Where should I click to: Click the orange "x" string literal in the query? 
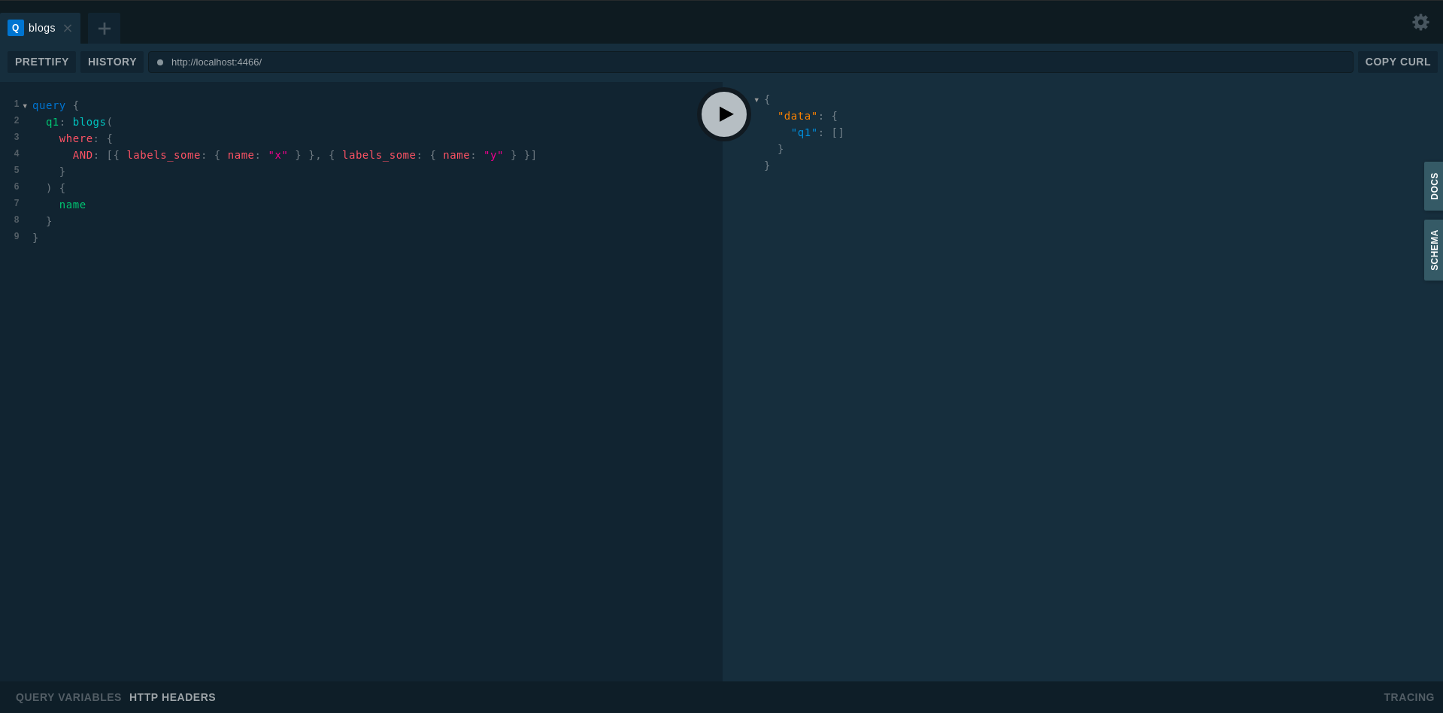pos(278,155)
